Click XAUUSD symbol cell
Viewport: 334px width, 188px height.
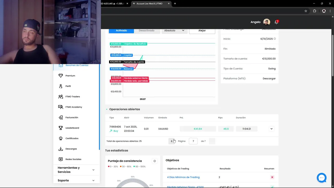click(x=163, y=129)
